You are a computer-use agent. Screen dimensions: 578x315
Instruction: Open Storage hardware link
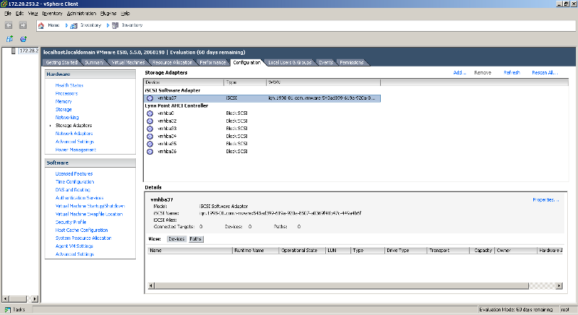[64, 109]
